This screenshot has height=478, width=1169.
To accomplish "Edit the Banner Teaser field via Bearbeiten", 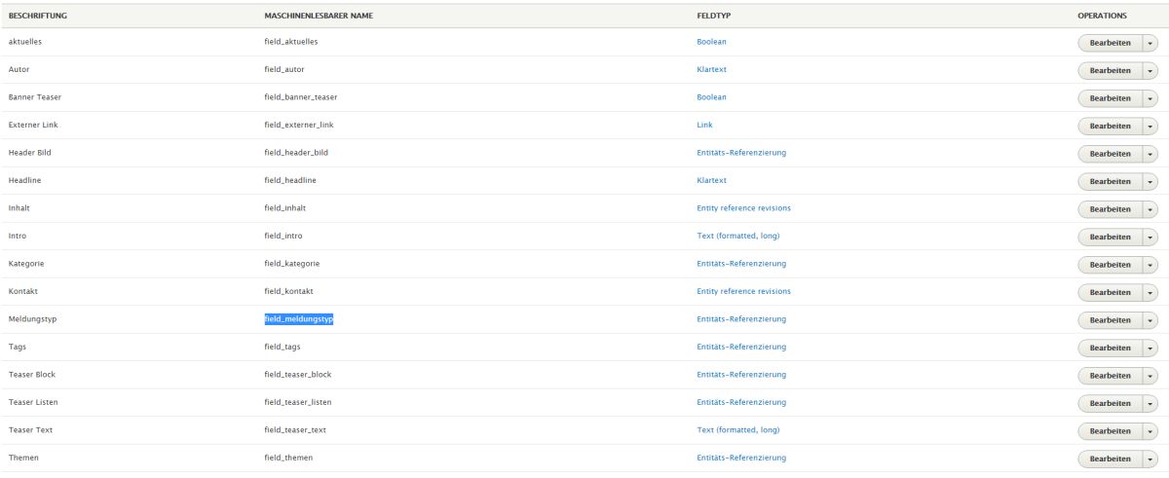I will [x=1110, y=98].
